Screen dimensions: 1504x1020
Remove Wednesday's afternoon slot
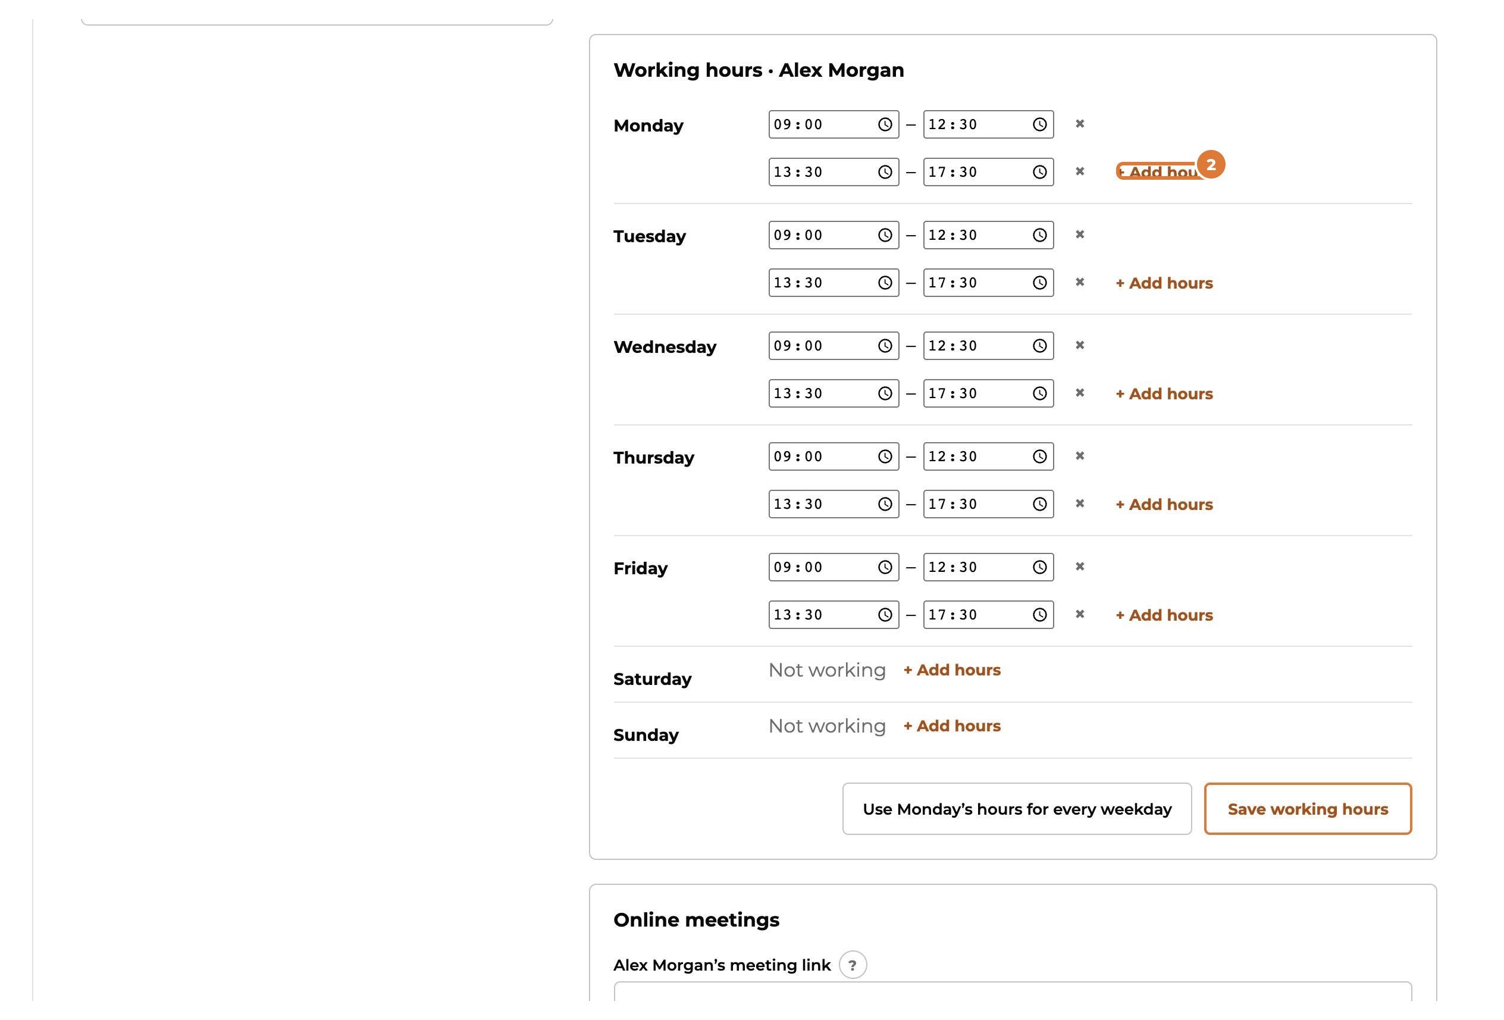click(1079, 393)
